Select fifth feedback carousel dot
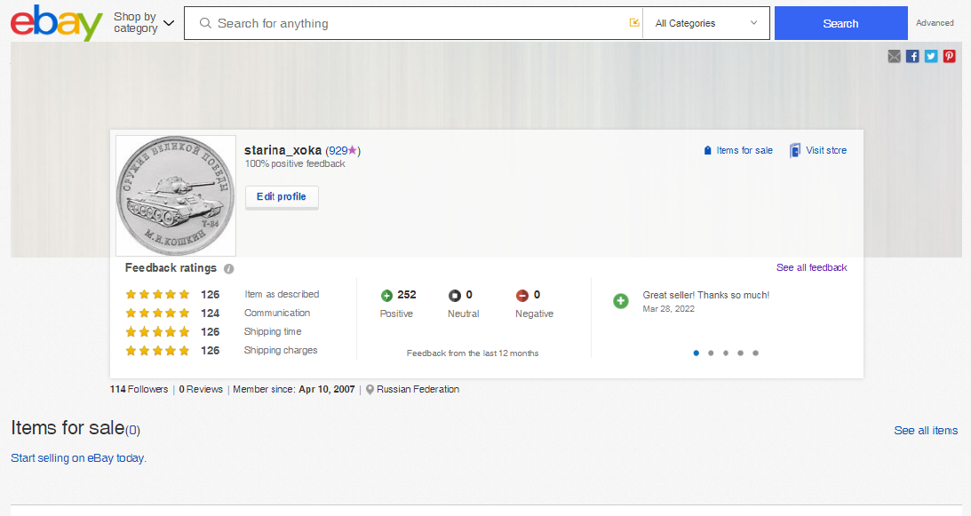This screenshot has height=516, width=971. tap(755, 353)
